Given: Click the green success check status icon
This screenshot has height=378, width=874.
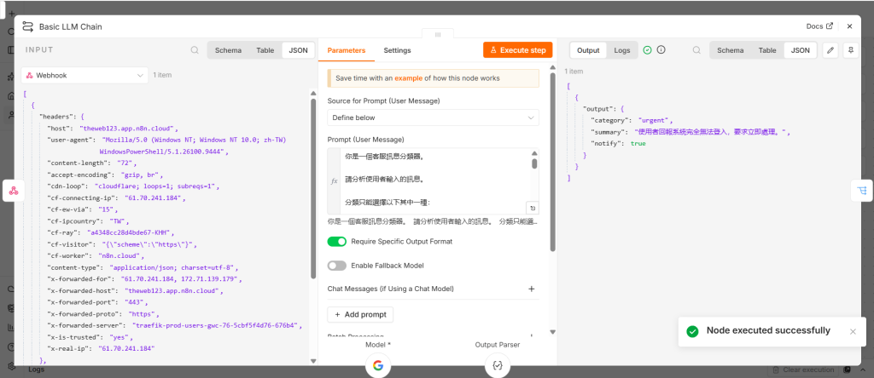Looking at the screenshot, I should coord(647,50).
